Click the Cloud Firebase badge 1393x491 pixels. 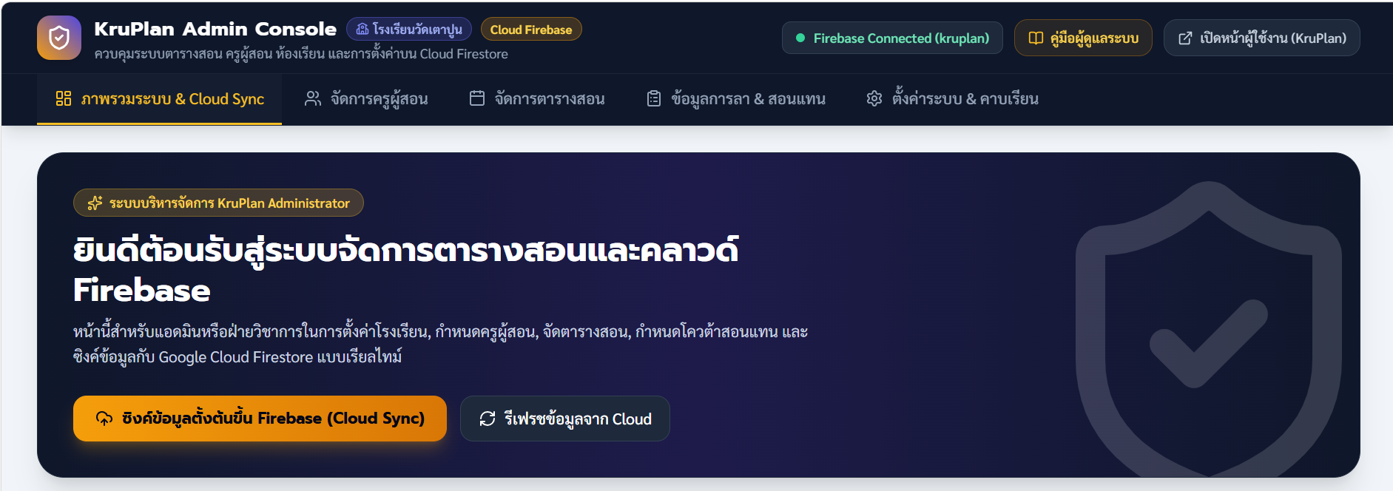point(531,30)
